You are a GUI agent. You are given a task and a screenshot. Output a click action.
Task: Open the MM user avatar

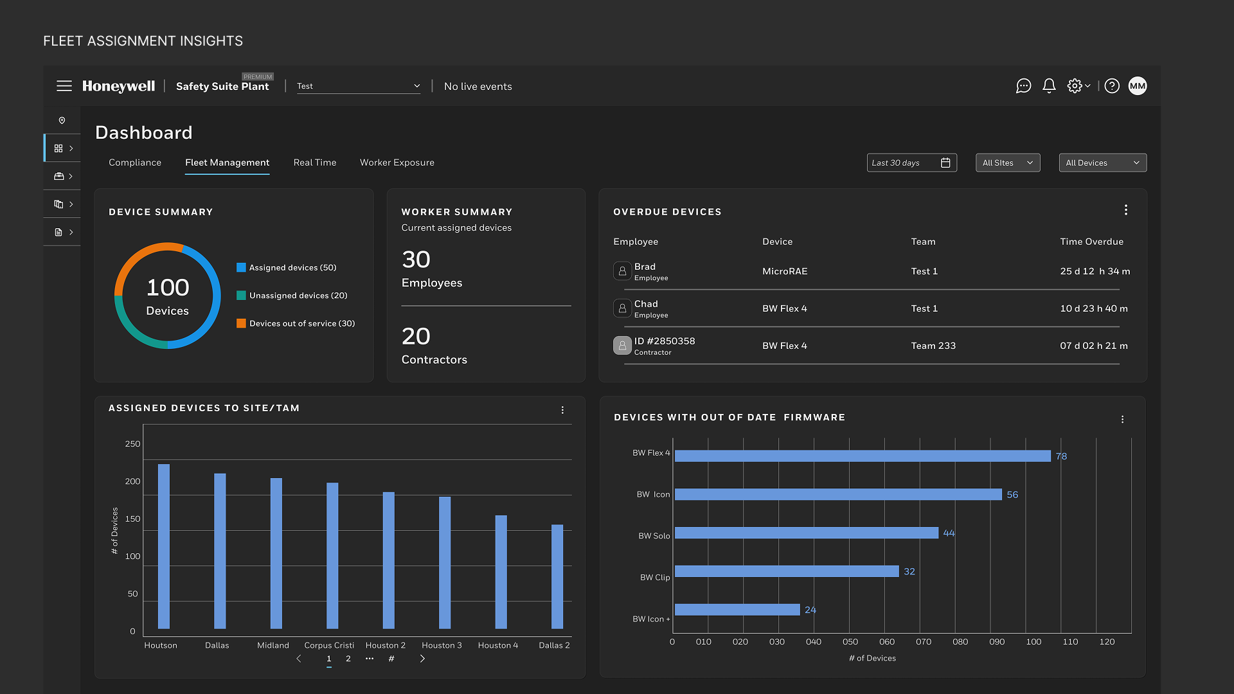coord(1138,86)
